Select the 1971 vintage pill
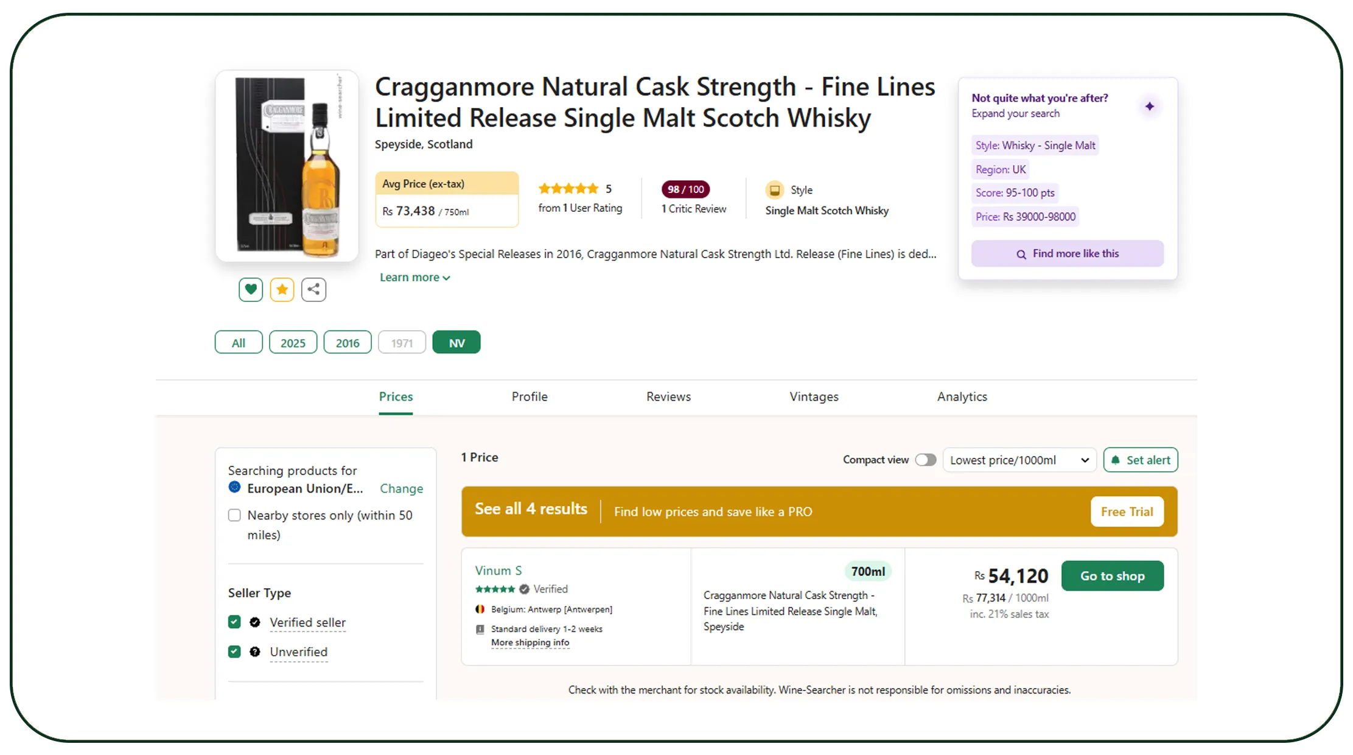The image size is (1353, 755). 402,342
